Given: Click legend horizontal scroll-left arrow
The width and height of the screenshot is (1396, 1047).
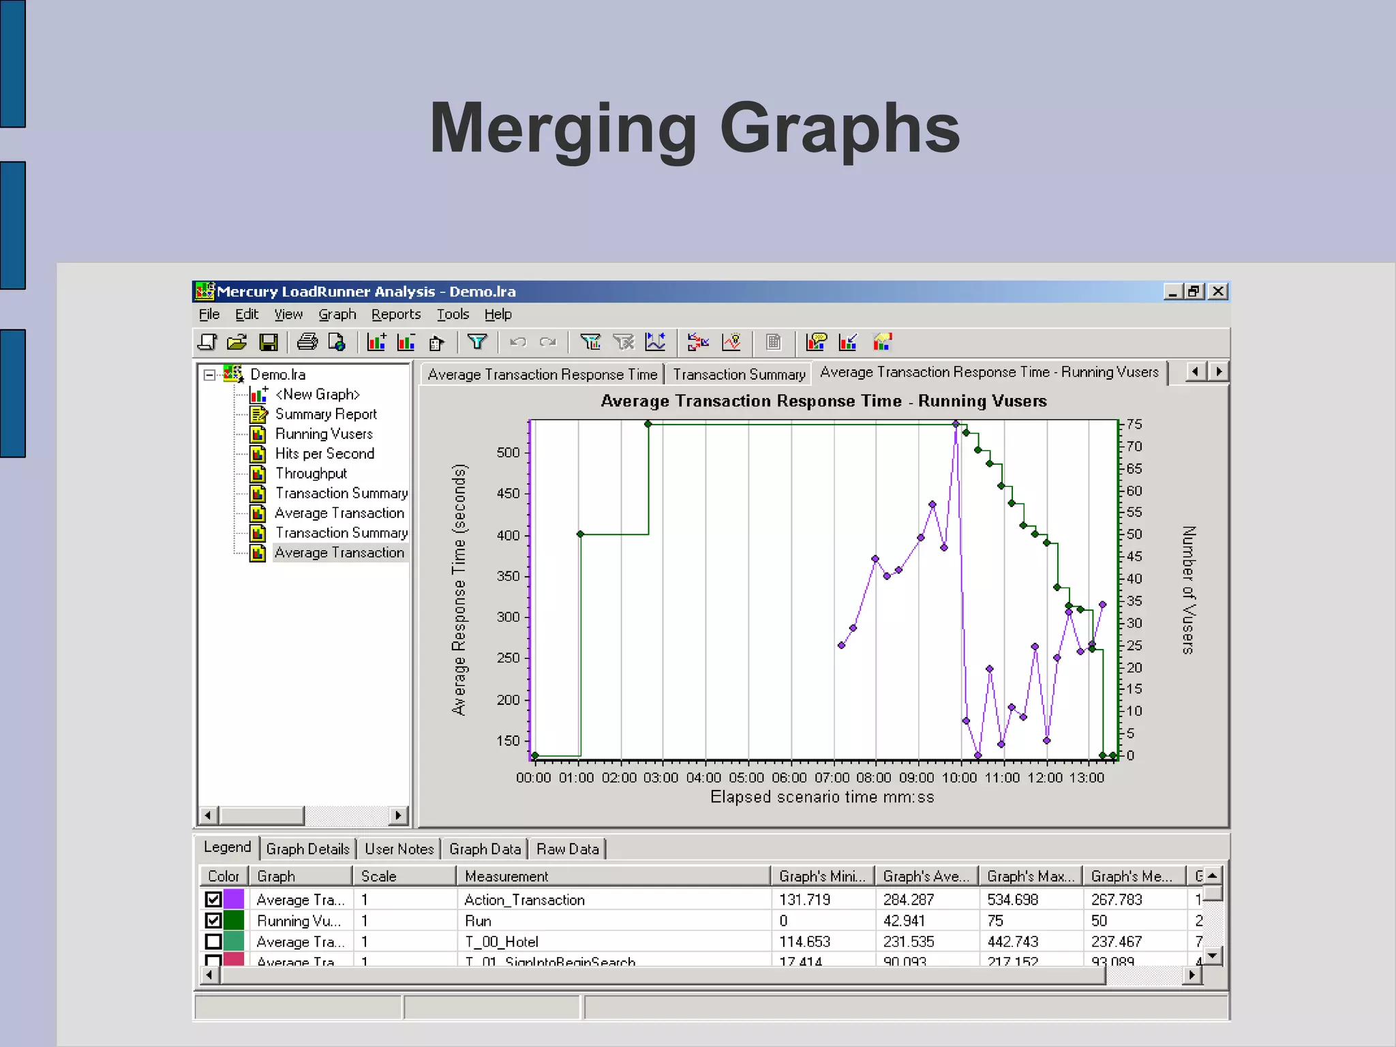Looking at the screenshot, I should point(209,975).
